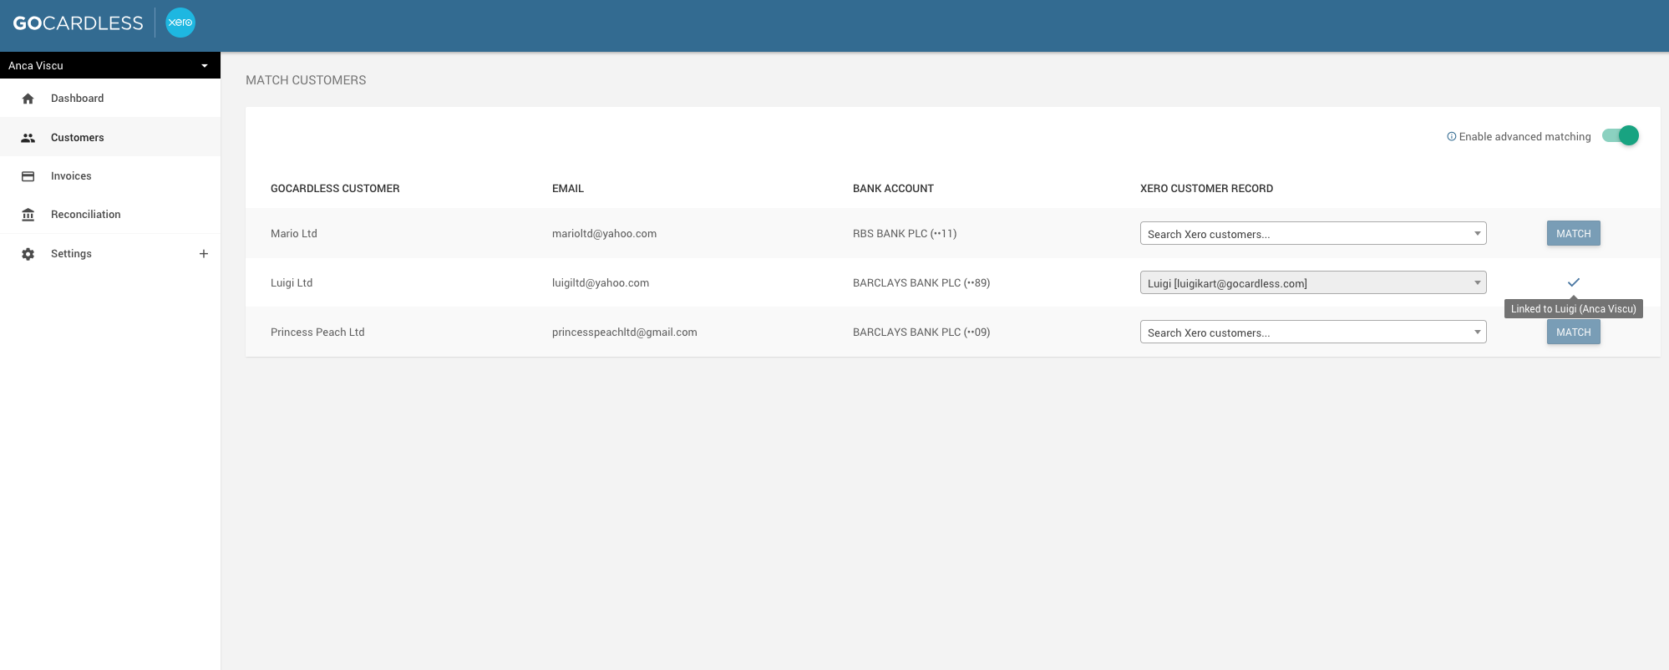Go to the Dashboard menu item
1669x670 pixels.
pyautogui.click(x=110, y=99)
